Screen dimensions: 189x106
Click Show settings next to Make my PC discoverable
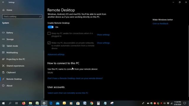103,43
